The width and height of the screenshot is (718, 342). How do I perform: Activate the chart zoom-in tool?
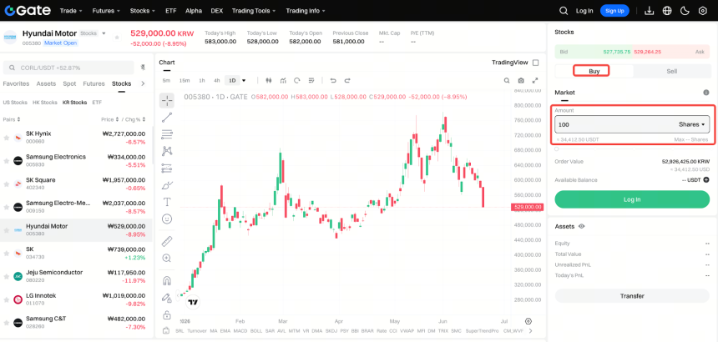[x=167, y=259]
